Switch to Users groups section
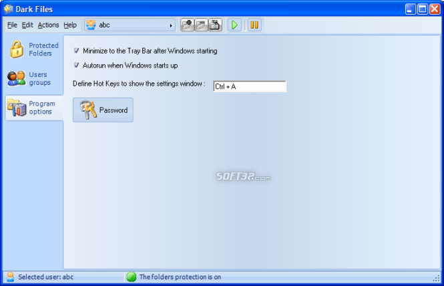The height and width of the screenshot is (286, 444). pos(39,78)
